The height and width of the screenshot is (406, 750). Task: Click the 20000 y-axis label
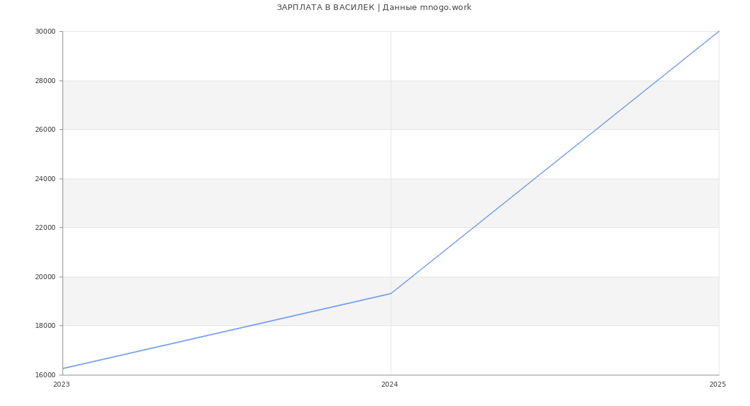click(x=45, y=277)
